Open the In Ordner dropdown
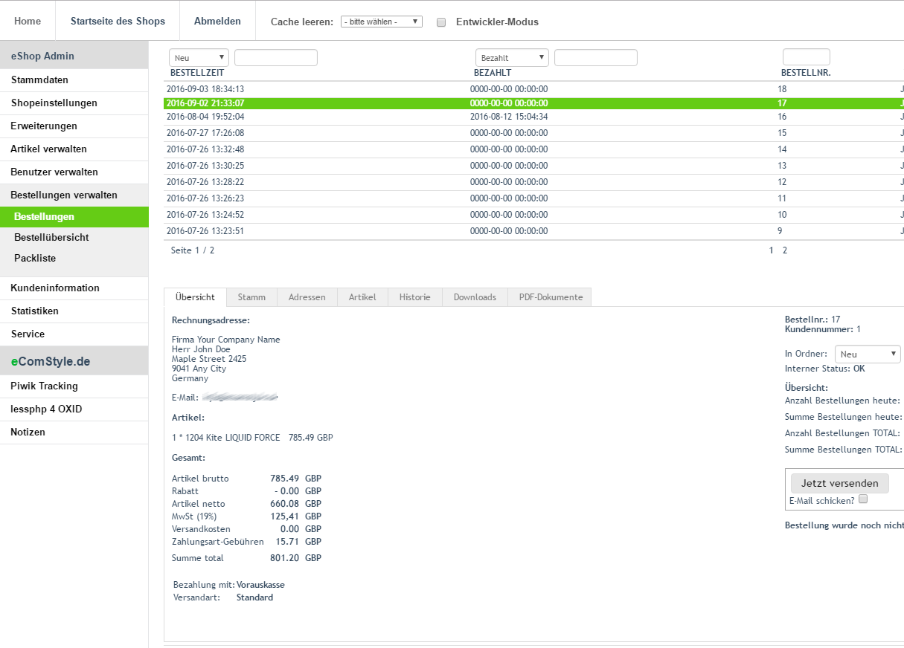Image resolution: width=904 pixels, height=648 pixels. (868, 354)
